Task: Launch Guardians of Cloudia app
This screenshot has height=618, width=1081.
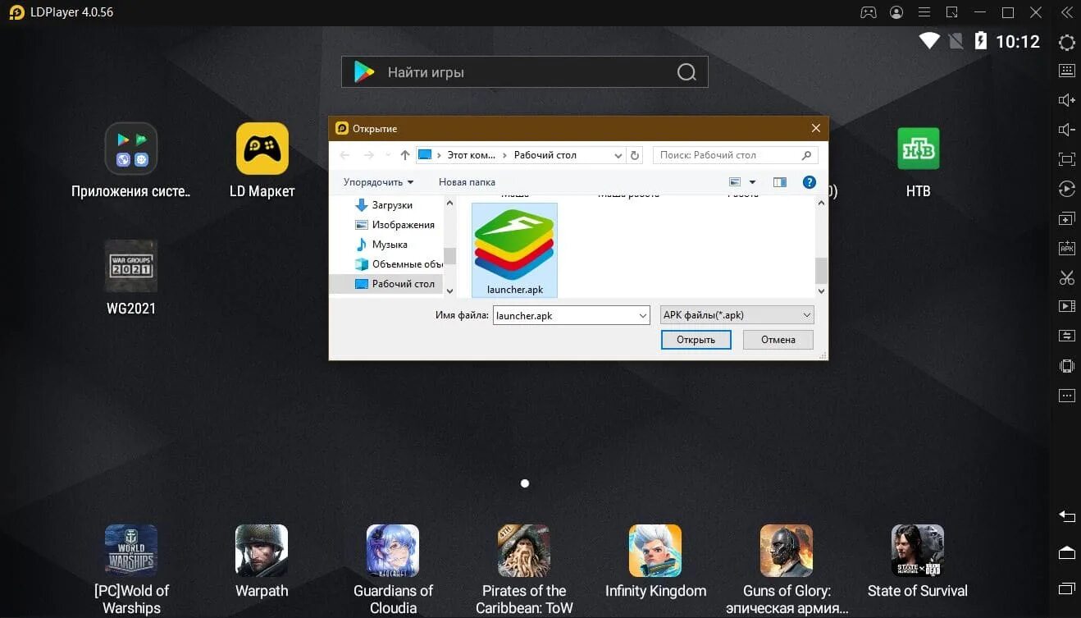Action: click(x=393, y=569)
